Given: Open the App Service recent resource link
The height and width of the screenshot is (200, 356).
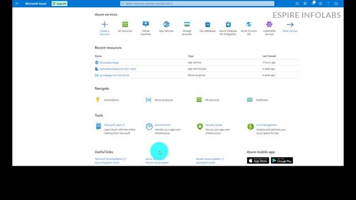Looking at the screenshot, I should [109, 63].
